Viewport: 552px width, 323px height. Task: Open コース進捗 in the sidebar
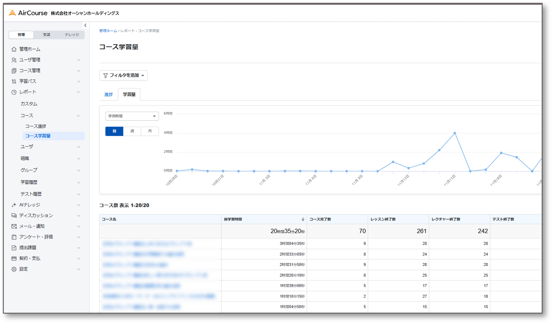pyautogui.click(x=36, y=126)
